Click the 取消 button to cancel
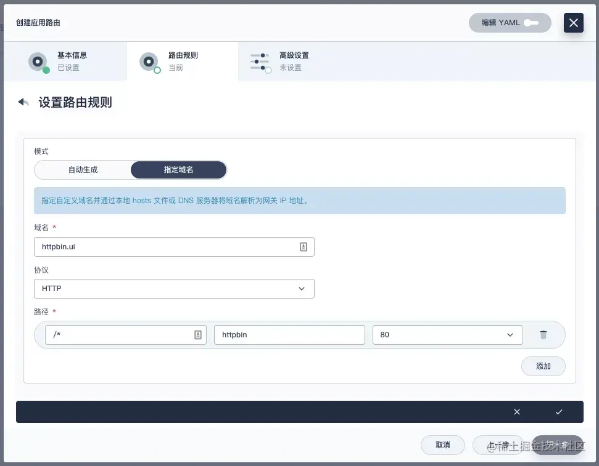This screenshot has width=599, height=466. click(442, 444)
